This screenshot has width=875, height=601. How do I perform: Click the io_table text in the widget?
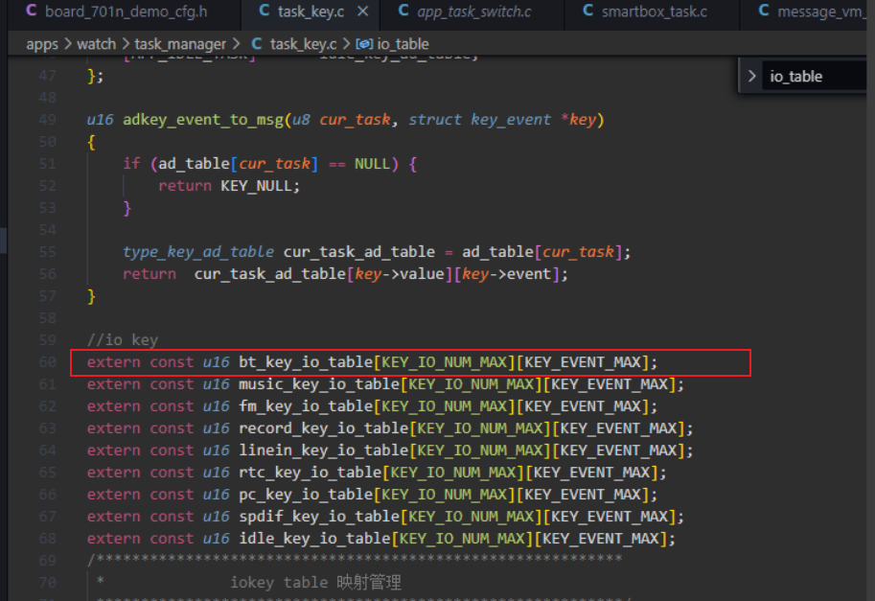tap(795, 77)
